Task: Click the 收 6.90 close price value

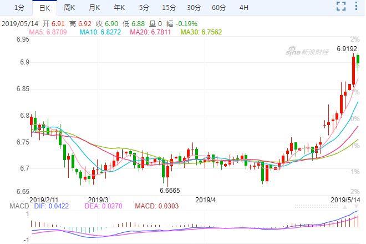Action: pos(107,24)
